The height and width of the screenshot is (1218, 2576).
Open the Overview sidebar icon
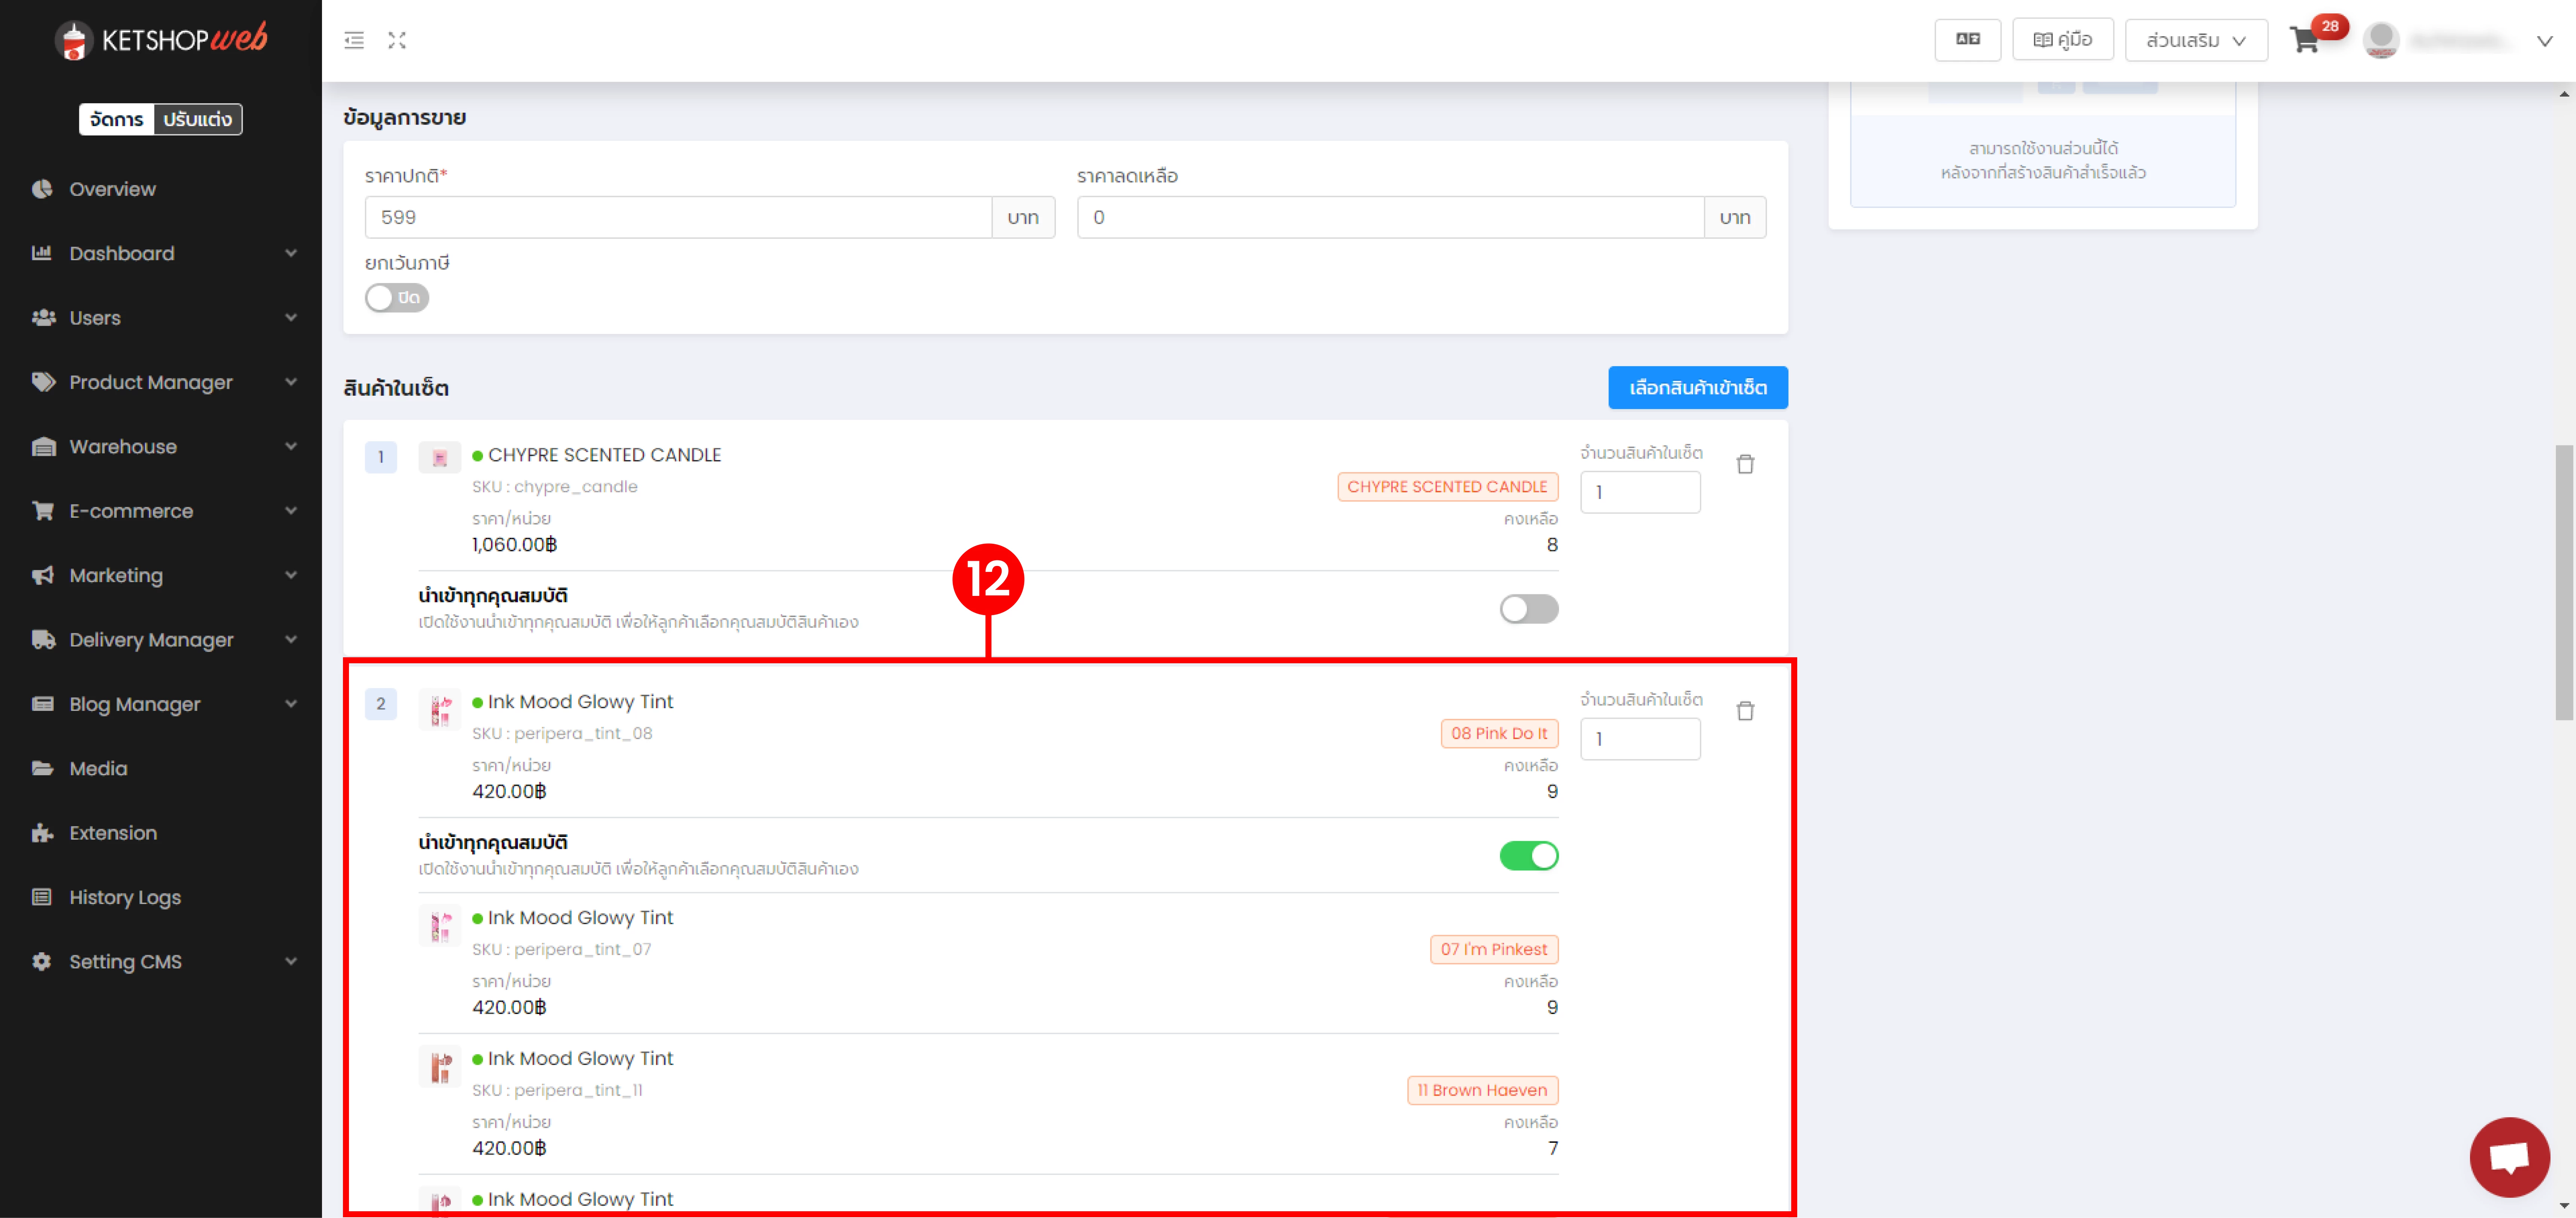42,189
